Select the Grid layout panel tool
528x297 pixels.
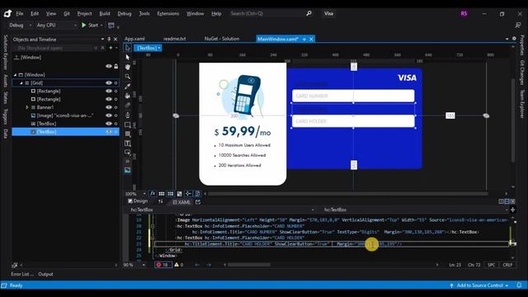coord(128,134)
